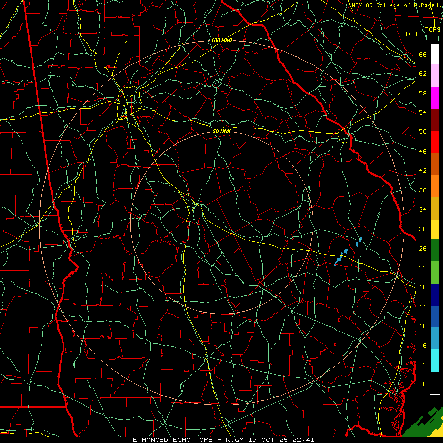Click the 'TH' legend label

coord(423,384)
